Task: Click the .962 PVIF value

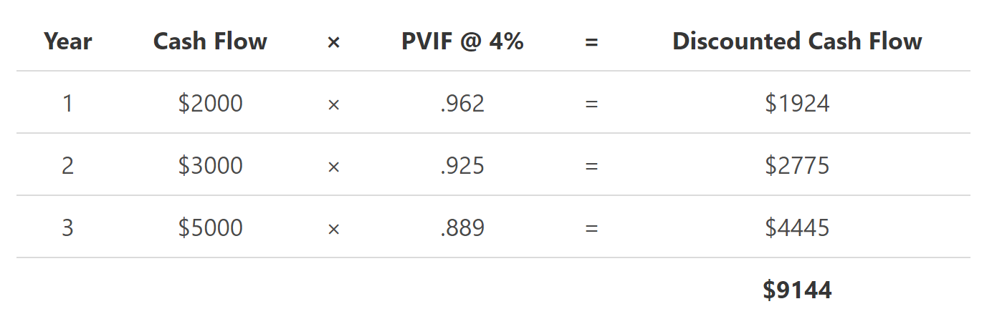Action: coord(462,104)
